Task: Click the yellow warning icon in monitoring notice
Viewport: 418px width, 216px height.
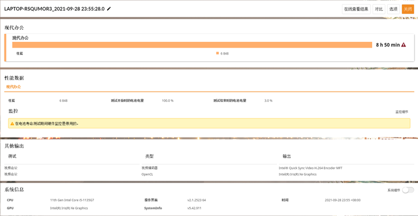Action: click(x=12, y=124)
